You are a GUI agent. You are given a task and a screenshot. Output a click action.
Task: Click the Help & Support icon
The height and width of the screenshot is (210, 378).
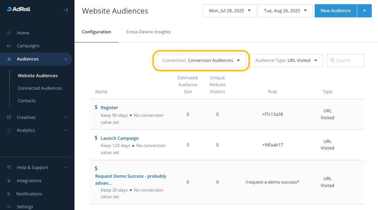tap(9, 168)
